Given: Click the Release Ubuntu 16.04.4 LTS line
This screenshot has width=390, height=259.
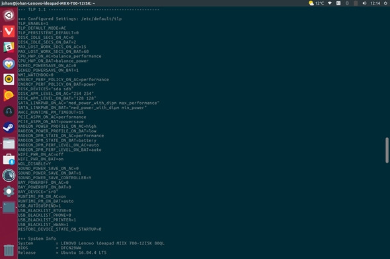Looking at the screenshot, I should (x=62, y=252).
